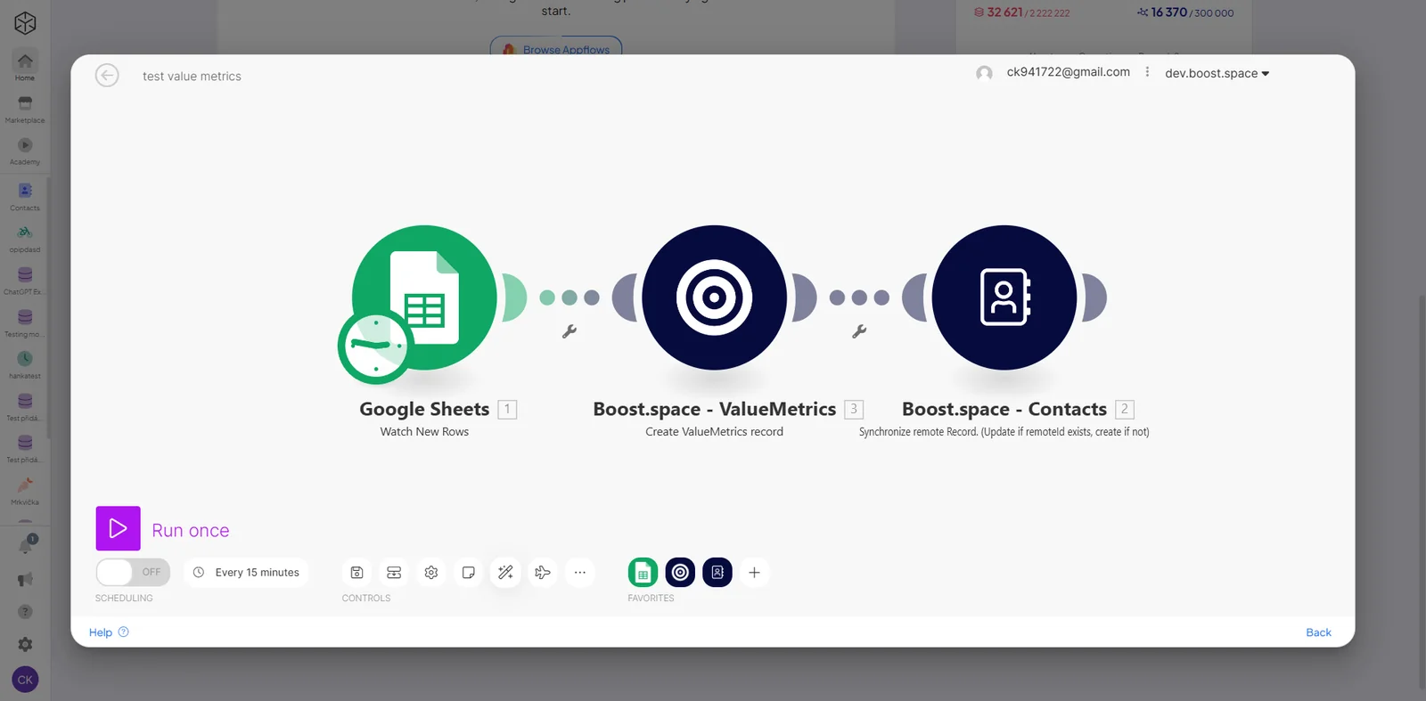Open Contacts in the sidebar
Viewport: 1426px width, 701px height.
coord(25,197)
